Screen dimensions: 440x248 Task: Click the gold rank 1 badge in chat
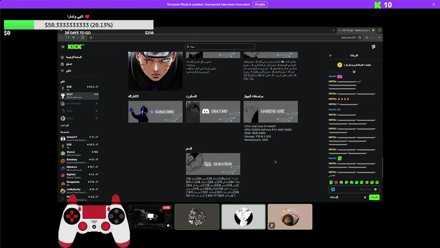(340, 65)
